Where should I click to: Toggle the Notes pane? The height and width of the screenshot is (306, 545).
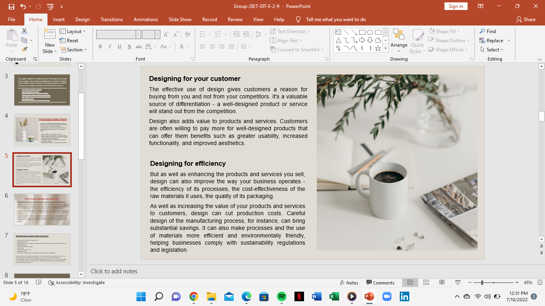(x=349, y=282)
